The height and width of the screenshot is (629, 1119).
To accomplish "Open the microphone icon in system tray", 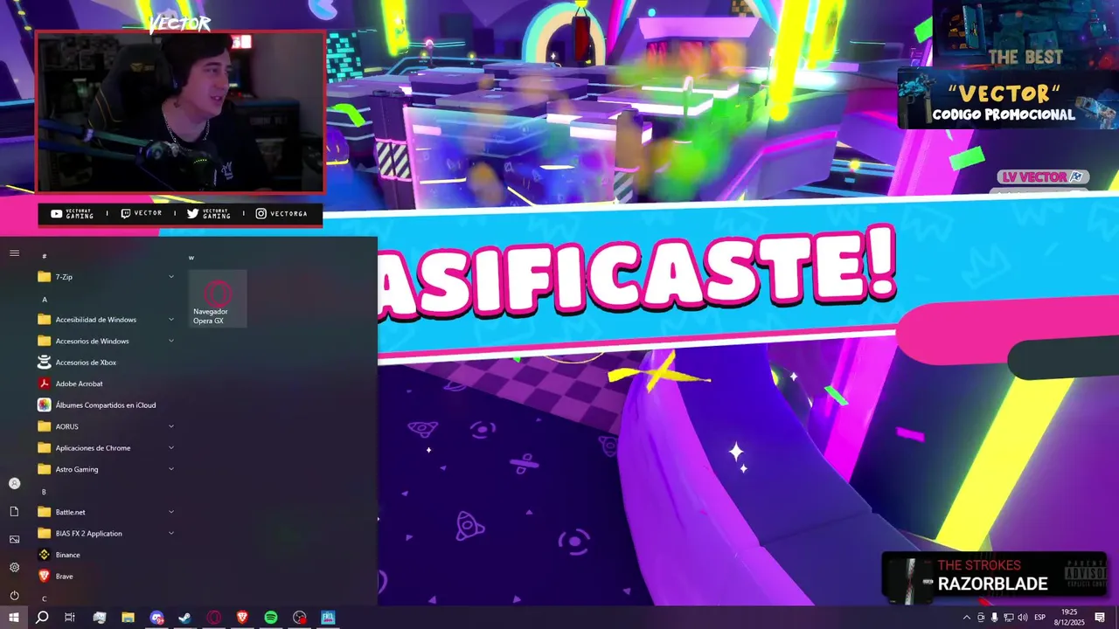I will (x=994, y=618).
